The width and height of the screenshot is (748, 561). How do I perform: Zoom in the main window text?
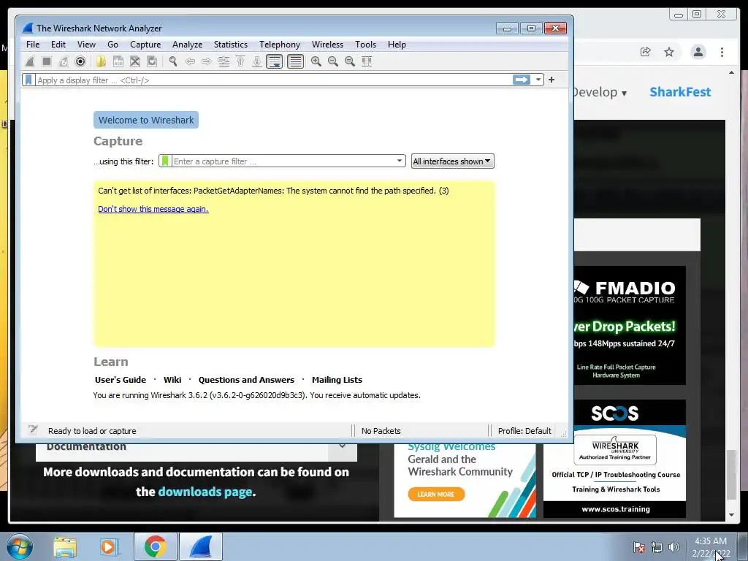click(x=316, y=61)
